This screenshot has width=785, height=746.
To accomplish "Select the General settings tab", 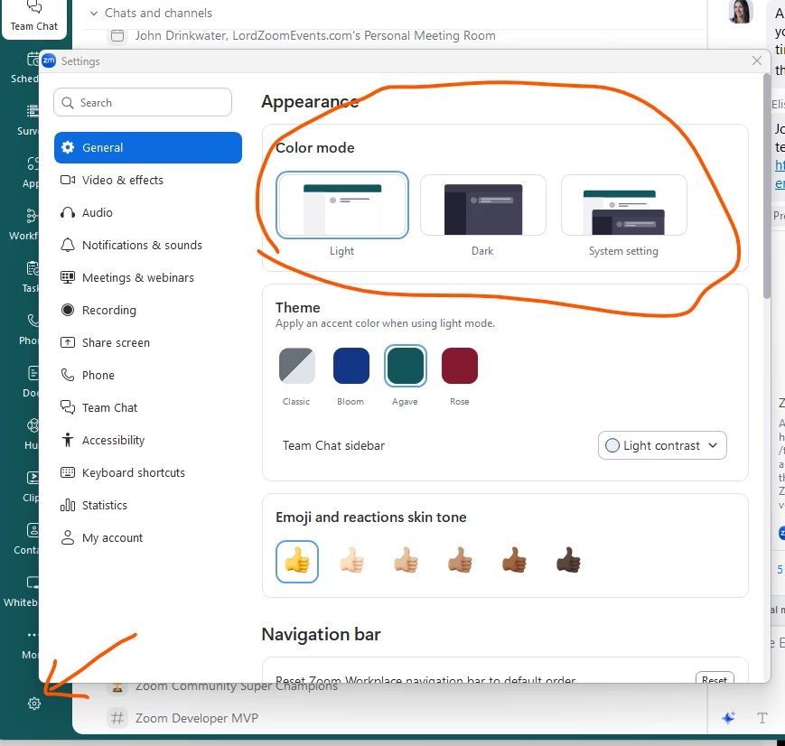I will 147,148.
